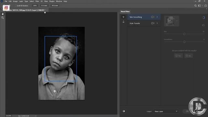The width and height of the screenshot is (208, 117).
Task: Open the Select menu
Action: [x=32, y=1]
